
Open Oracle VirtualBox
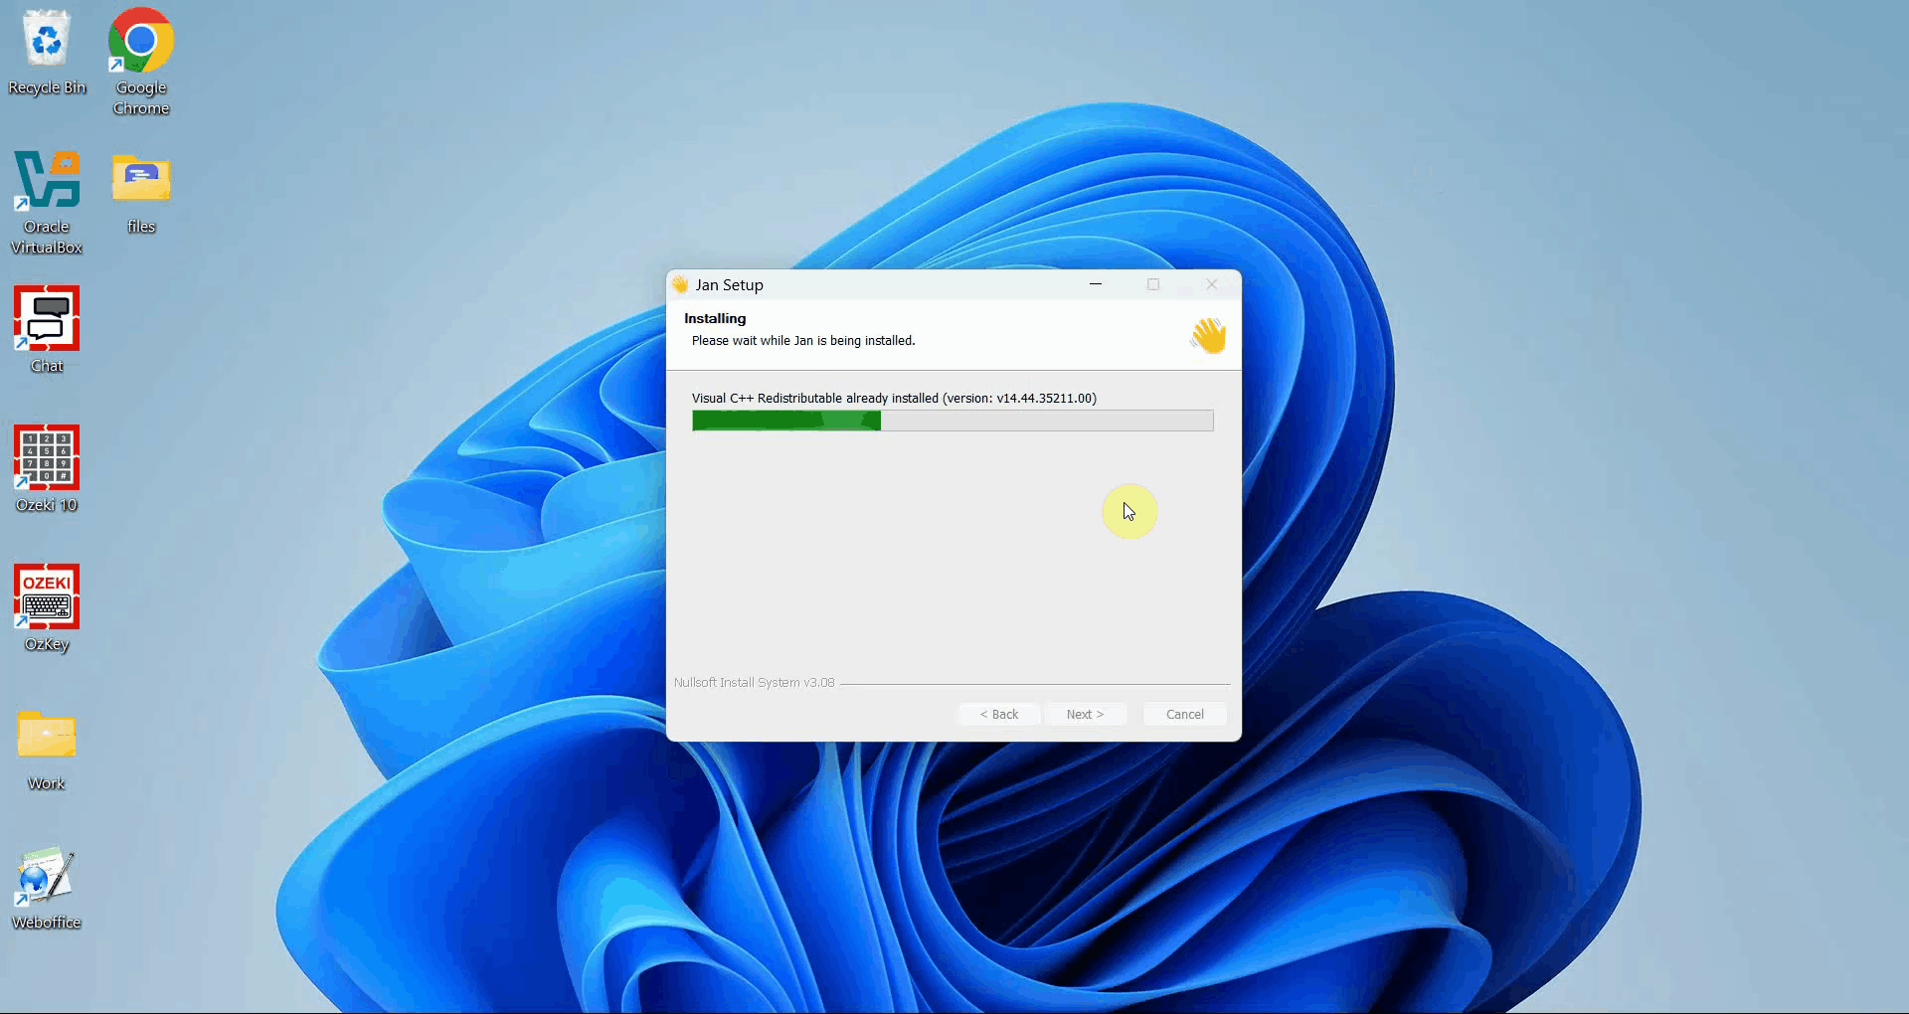click(47, 181)
